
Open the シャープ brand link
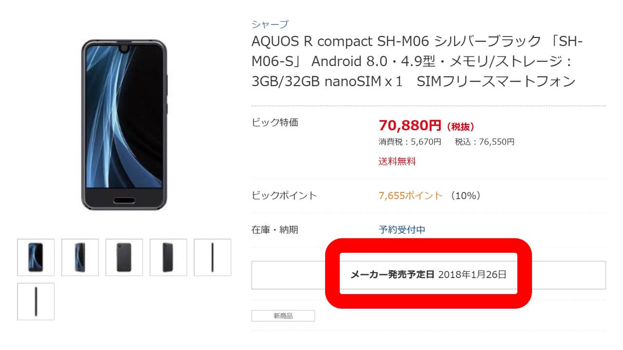(x=270, y=24)
